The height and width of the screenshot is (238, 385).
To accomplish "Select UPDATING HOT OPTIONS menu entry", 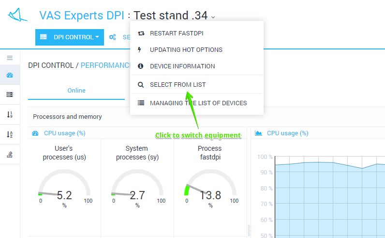I will tap(186, 50).
